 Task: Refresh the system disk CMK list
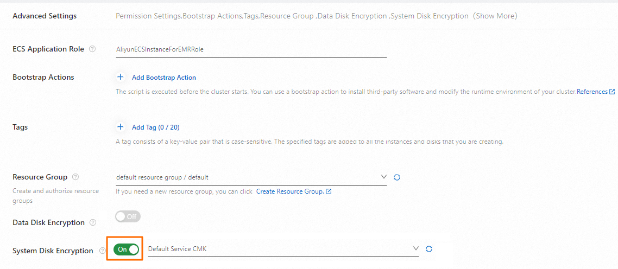(x=429, y=249)
